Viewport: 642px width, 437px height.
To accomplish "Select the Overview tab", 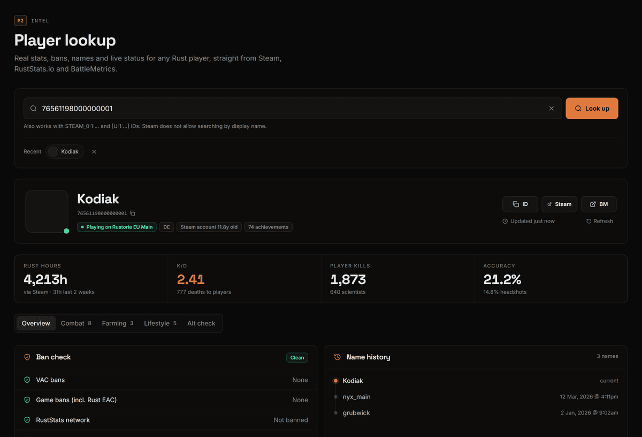I will click(36, 323).
